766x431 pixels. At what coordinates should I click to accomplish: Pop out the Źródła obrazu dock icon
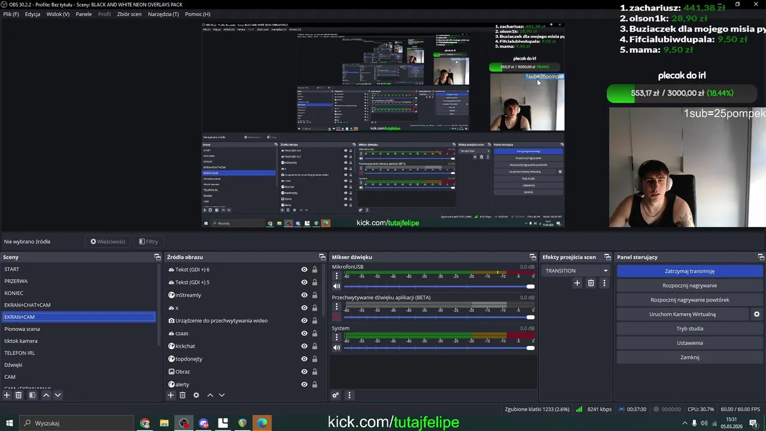pos(322,257)
